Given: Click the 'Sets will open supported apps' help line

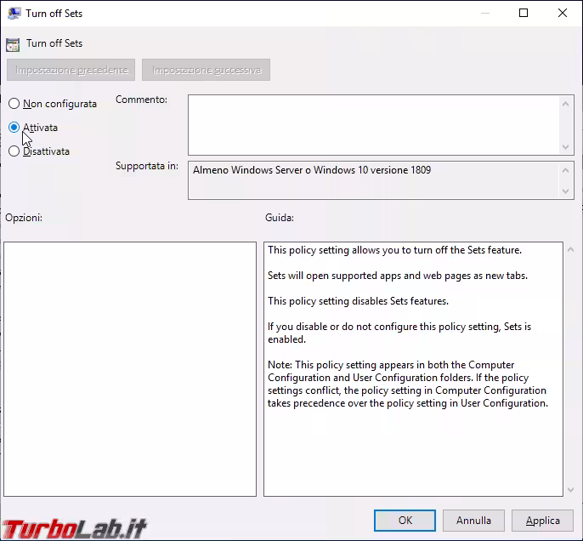Looking at the screenshot, I should [x=398, y=276].
